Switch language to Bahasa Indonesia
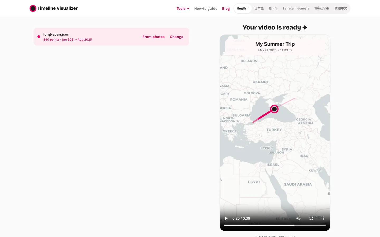Viewport: 380px width, 237px height. click(296, 8)
